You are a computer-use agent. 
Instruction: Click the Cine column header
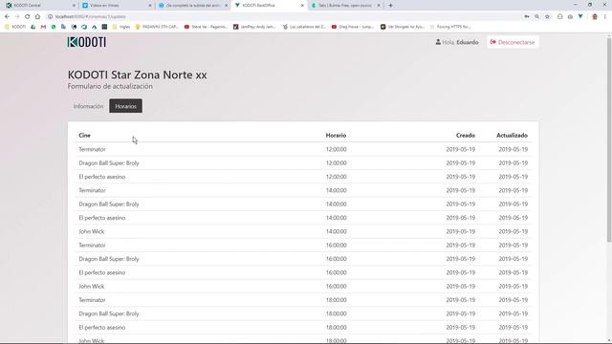(x=85, y=136)
